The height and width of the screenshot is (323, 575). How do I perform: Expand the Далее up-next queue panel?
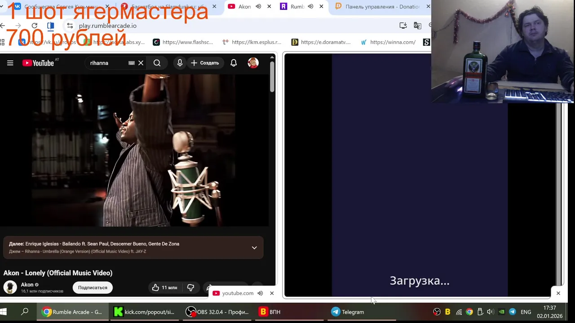[x=254, y=248]
